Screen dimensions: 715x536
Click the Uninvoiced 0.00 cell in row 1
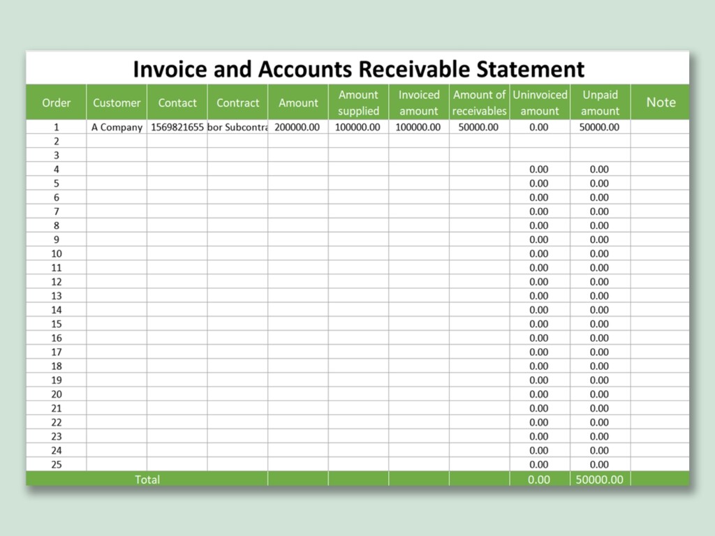(539, 127)
